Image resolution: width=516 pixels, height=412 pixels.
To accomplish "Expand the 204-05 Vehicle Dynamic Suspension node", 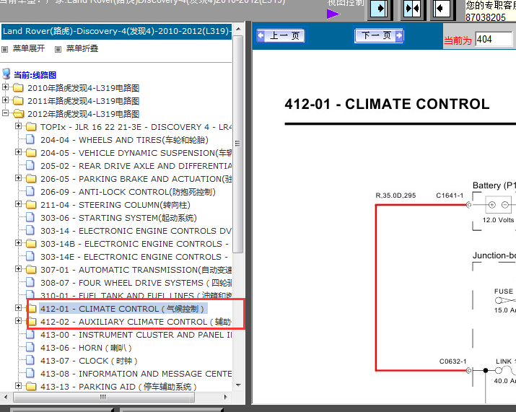I will (19, 152).
